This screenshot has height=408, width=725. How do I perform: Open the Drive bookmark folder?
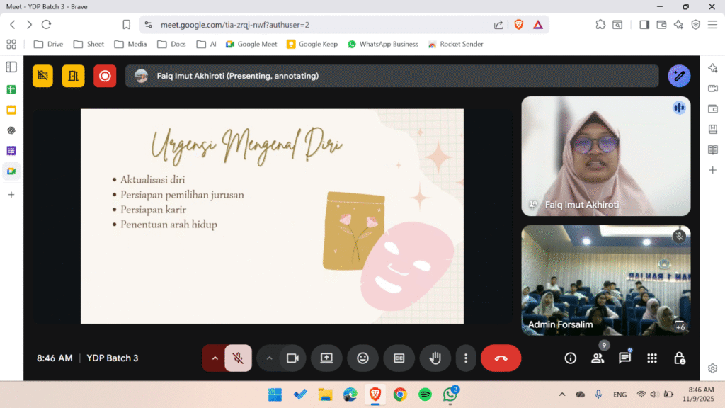[48, 44]
